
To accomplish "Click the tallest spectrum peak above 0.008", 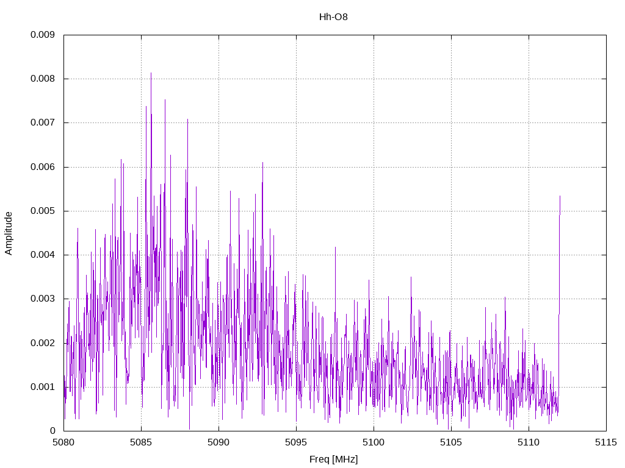I will click(x=151, y=74).
